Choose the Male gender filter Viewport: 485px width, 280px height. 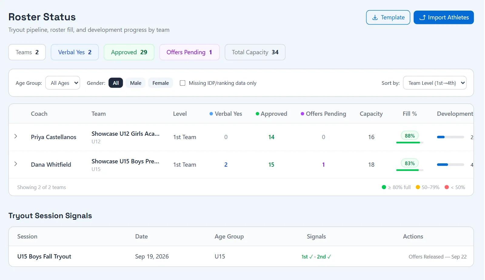(x=135, y=83)
